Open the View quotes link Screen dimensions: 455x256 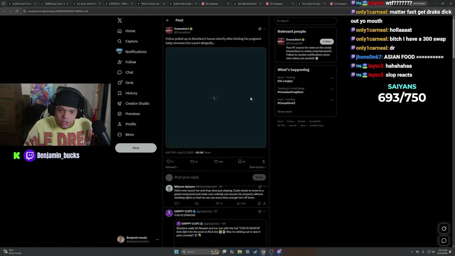coord(257,167)
